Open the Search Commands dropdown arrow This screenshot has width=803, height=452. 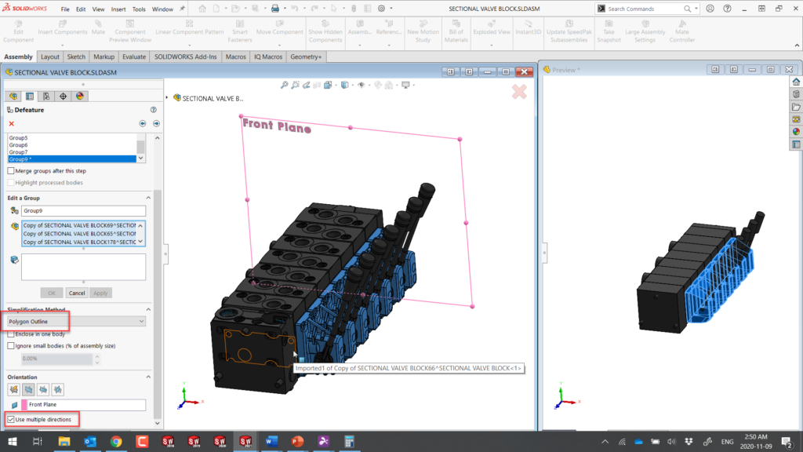coord(696,9)
